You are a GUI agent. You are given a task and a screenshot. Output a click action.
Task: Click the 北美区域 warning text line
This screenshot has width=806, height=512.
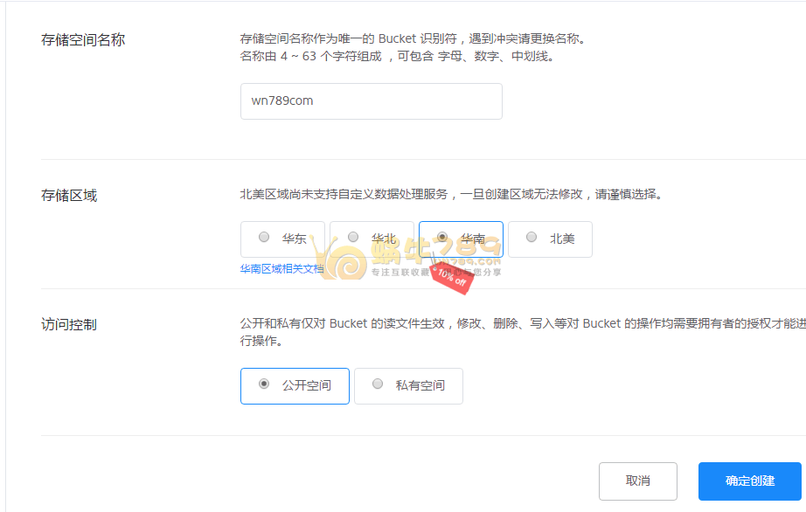(x=450, y=194)
